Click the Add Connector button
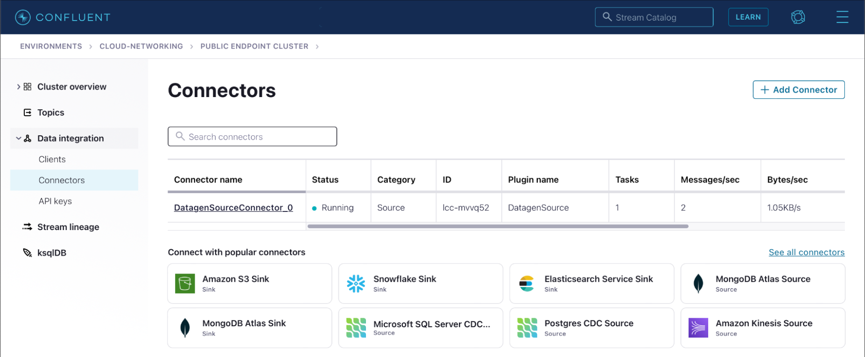This screenshot has height=357, width=865. [x=799, y=90]
